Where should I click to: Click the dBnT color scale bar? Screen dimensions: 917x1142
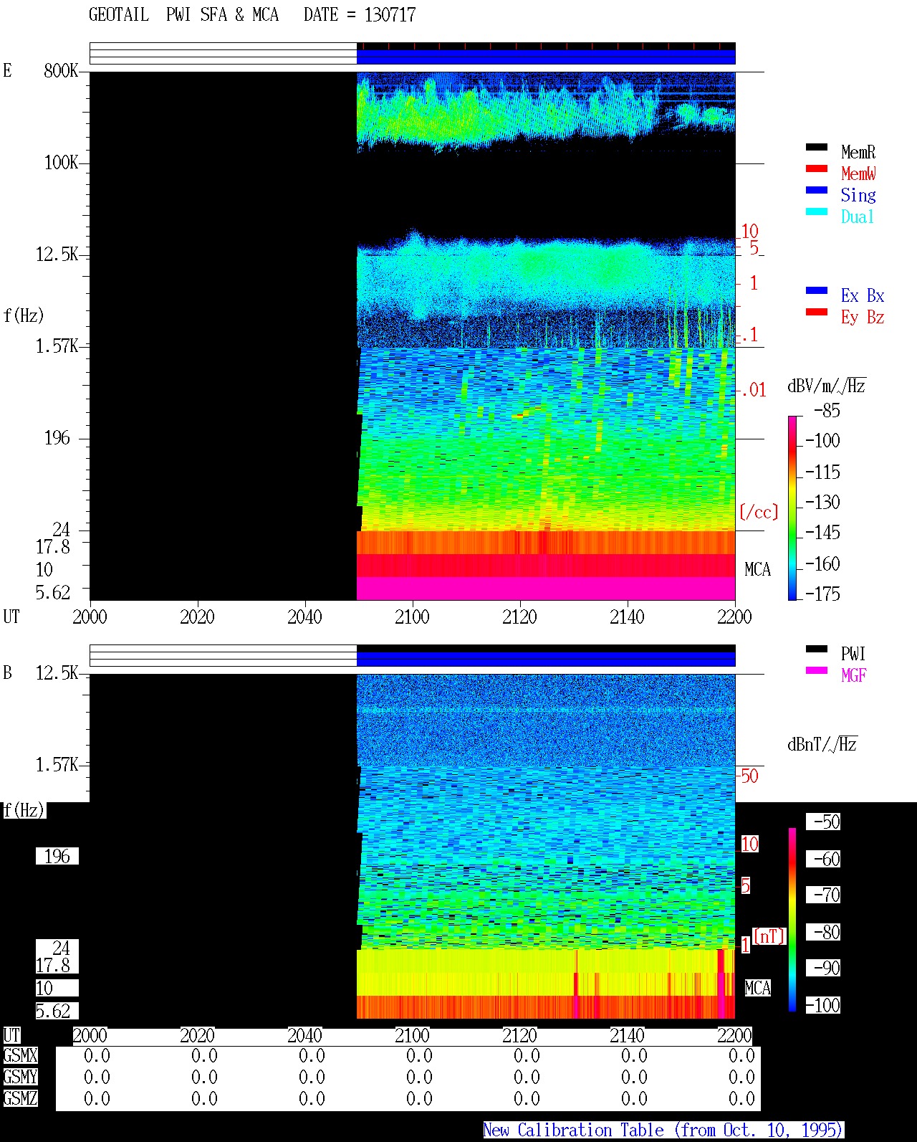click(792, 920)
